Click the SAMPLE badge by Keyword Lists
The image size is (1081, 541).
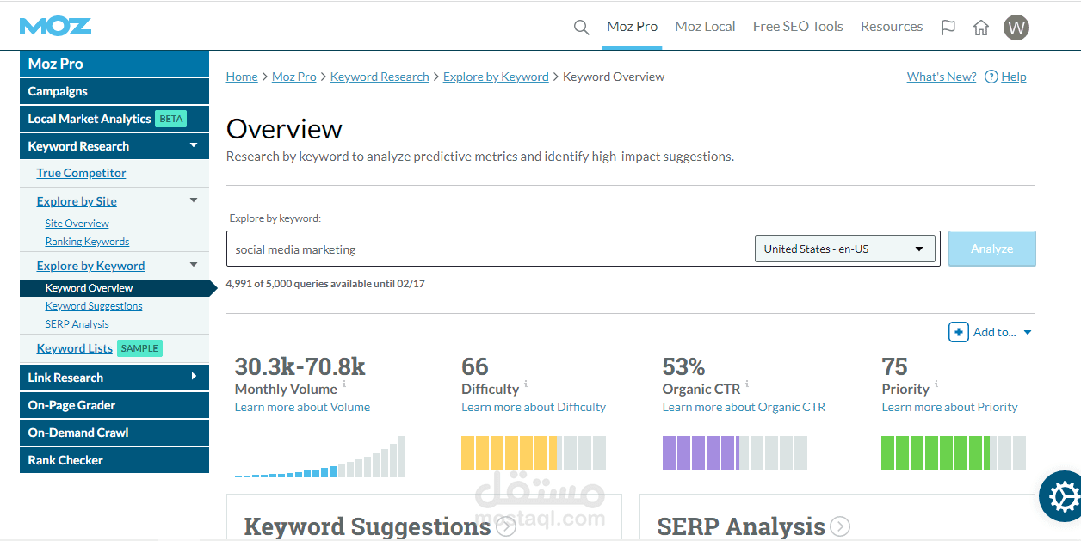click(x=139, y=348)
